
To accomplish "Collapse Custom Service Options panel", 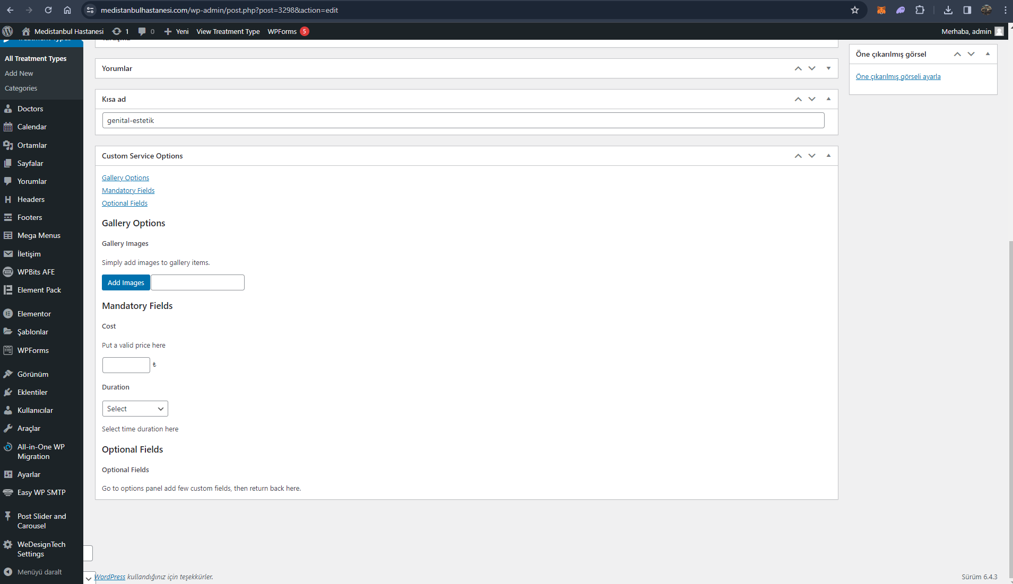I will pos(828,156).
